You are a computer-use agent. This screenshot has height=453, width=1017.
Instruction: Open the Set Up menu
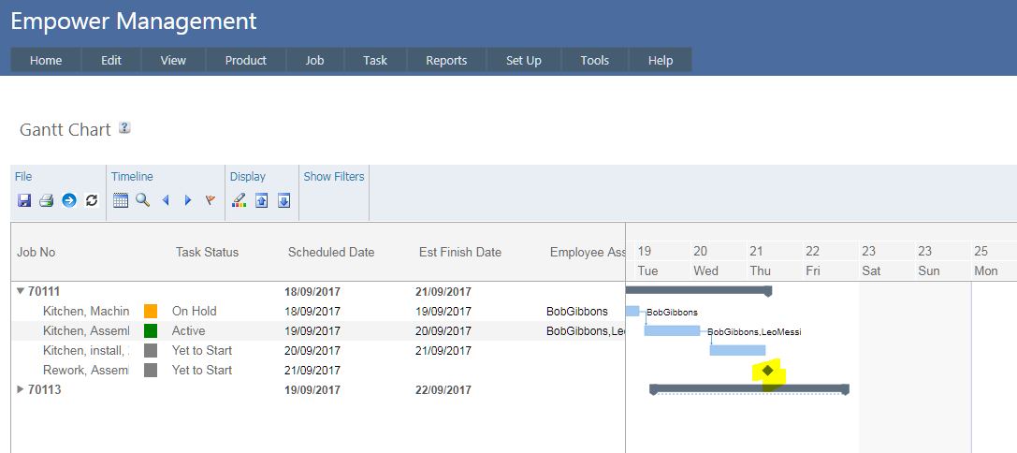pyautogui.click(x=524, y=60)
